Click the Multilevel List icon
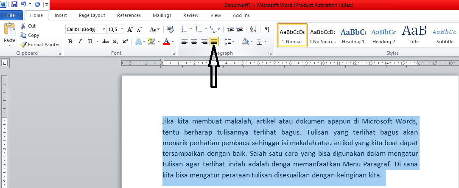The height and width of the screenshot is (188, 459). [x=214, y=29]
